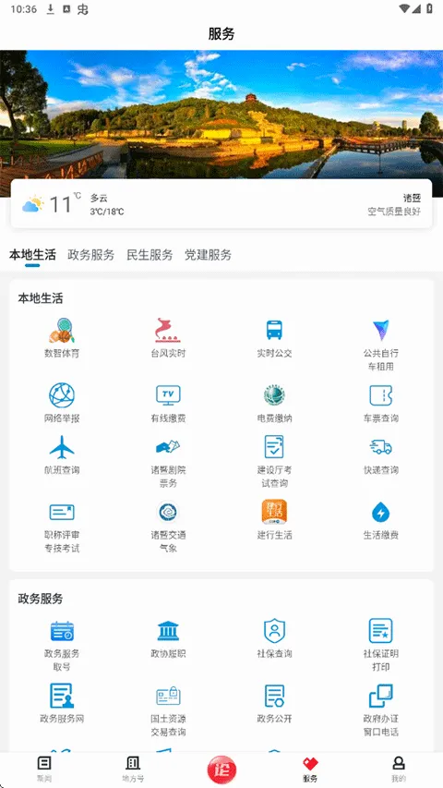Open the 实时公交 bus service
The height and width of the screenshot is (788, 443).
(x=274, y=338)
